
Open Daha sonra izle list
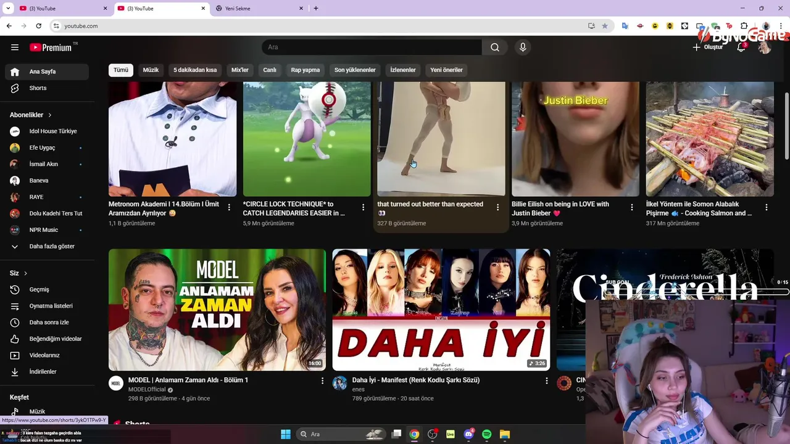(47, 323)
